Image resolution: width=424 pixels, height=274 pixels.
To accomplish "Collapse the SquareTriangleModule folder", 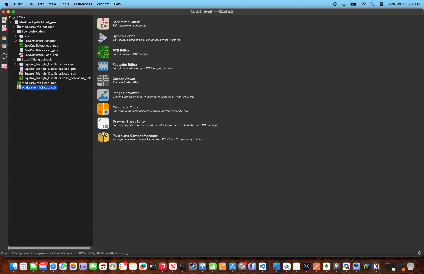I will coord(13,60).
